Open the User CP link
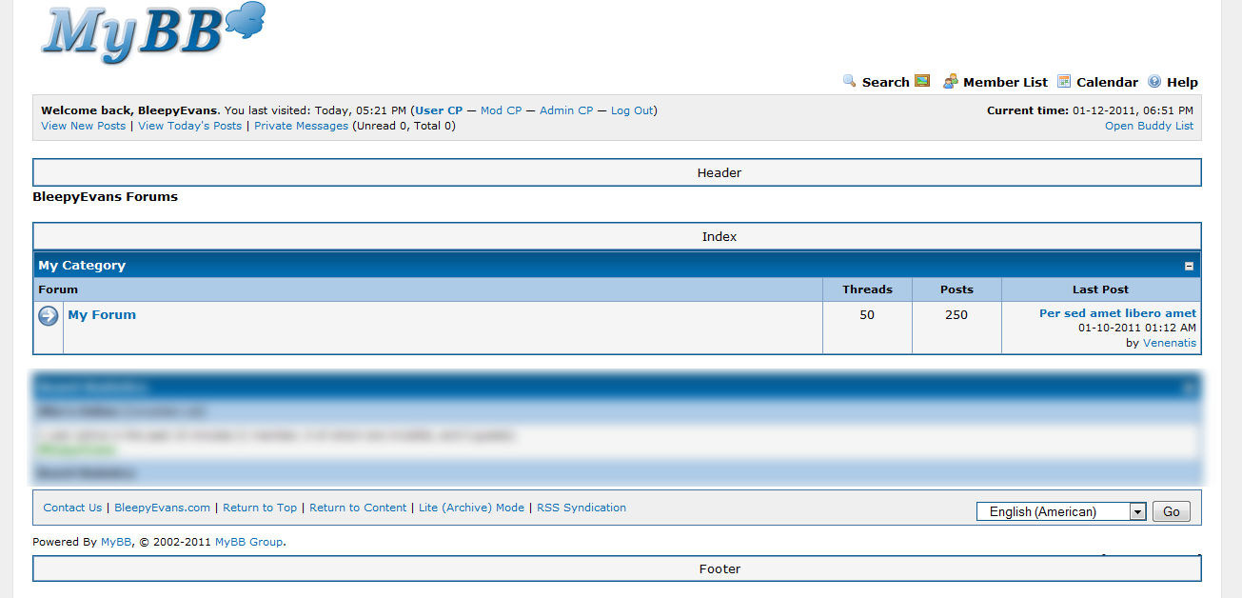1242x598 pixels. tap(439, 110)
